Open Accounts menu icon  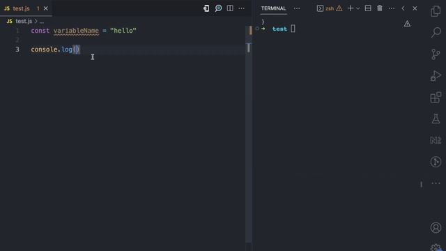pyautogui.click(x=436, y=228)
